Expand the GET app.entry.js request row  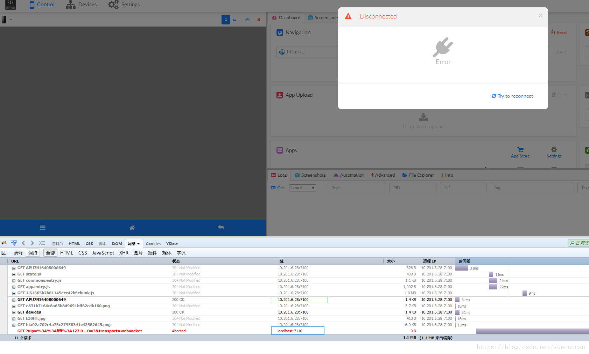pos(14,287)
